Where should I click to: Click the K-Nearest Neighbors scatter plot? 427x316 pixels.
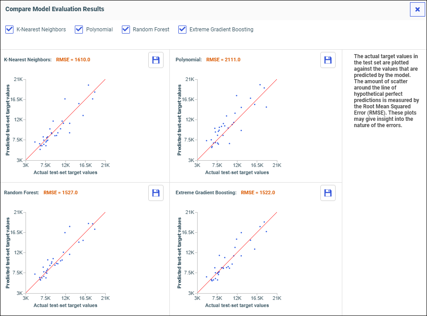click(65, 120)
